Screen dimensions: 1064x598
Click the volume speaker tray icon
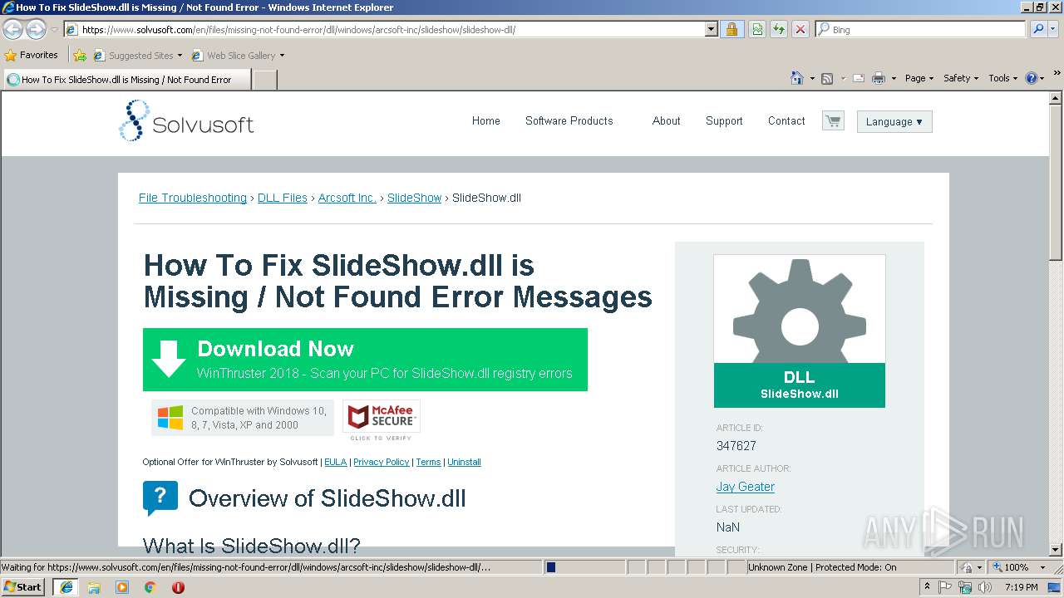pyautogui.click(x=984, y=587)
